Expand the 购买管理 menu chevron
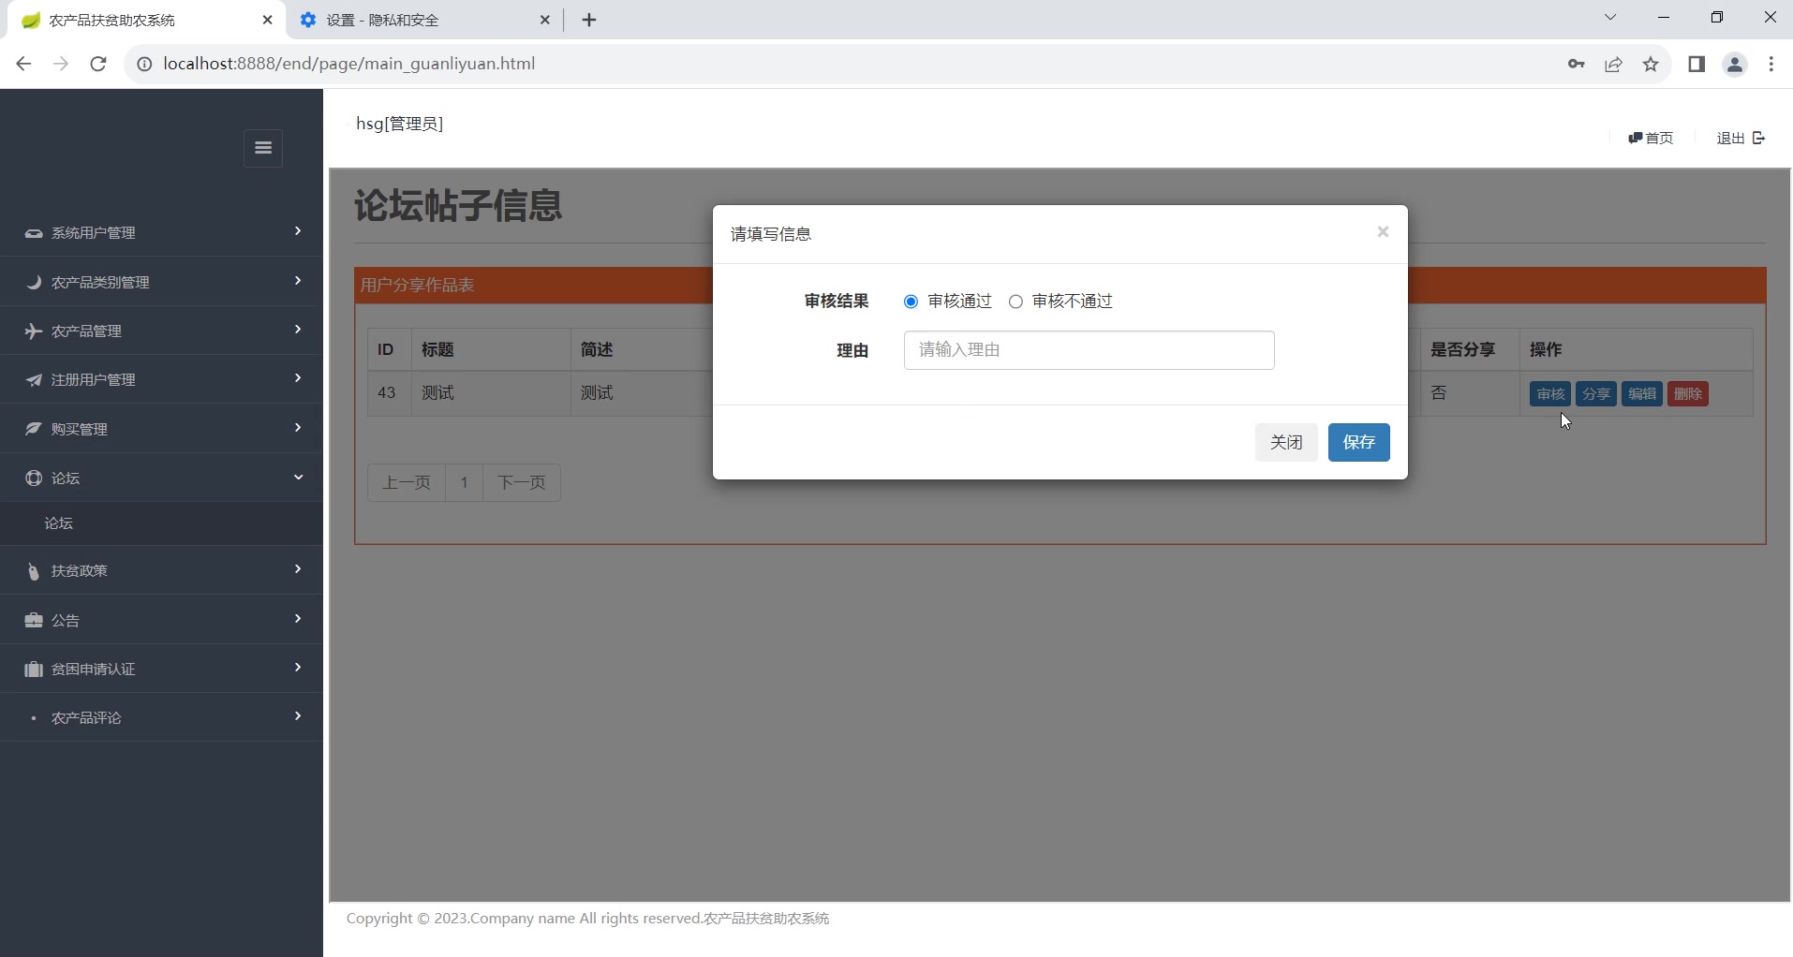Screen dimensions: 1793x957 (x=298, y=428)
